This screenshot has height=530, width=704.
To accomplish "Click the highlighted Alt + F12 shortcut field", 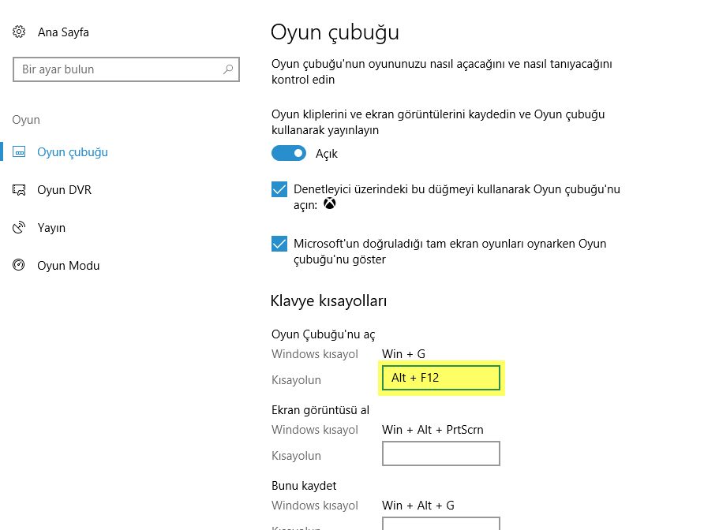I will click(x=440, y=378).
